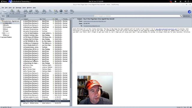Expand Local Folders in folder pane
Image resolution: width=192 pixels, height=108 pixels.
[1, 37]
